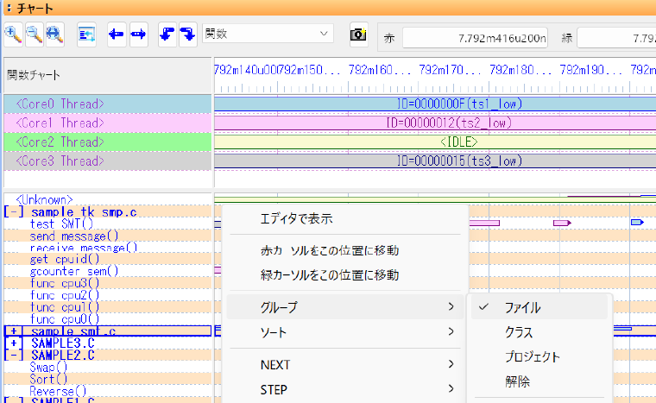
Task: Click the curved previous-jump arrow icon
Action: [x=167, y=35]
